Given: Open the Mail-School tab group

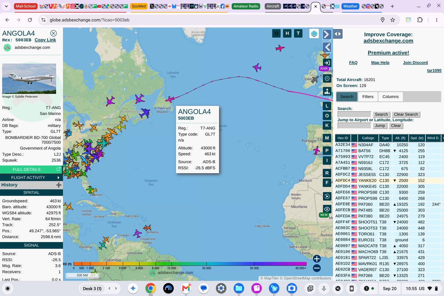Looking at the screenshot, I should tap(25, 6).
